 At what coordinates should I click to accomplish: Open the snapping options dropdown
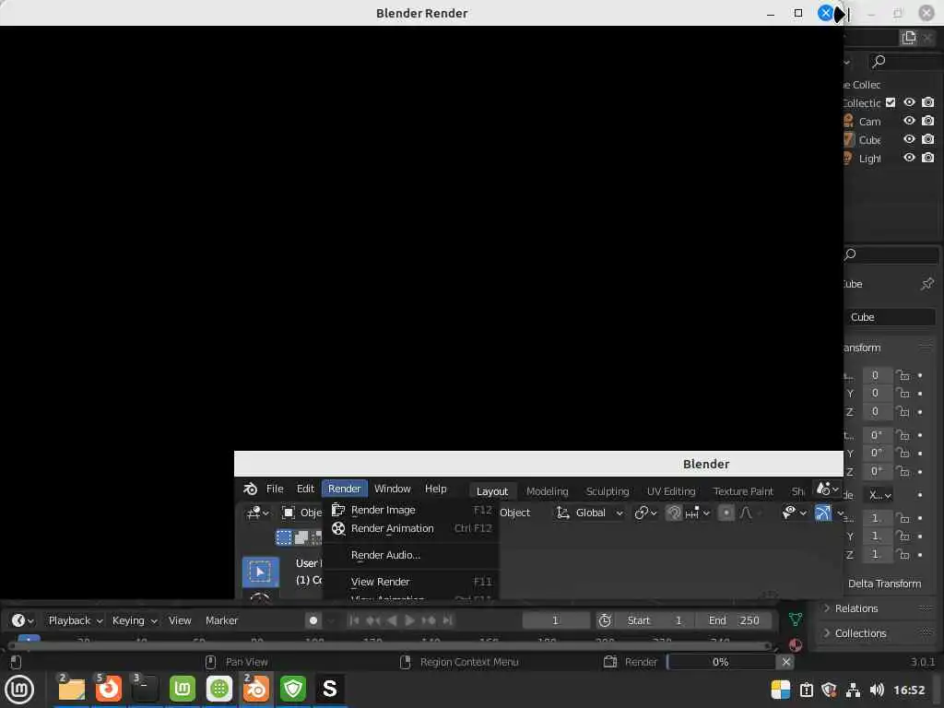coord(699,513)
